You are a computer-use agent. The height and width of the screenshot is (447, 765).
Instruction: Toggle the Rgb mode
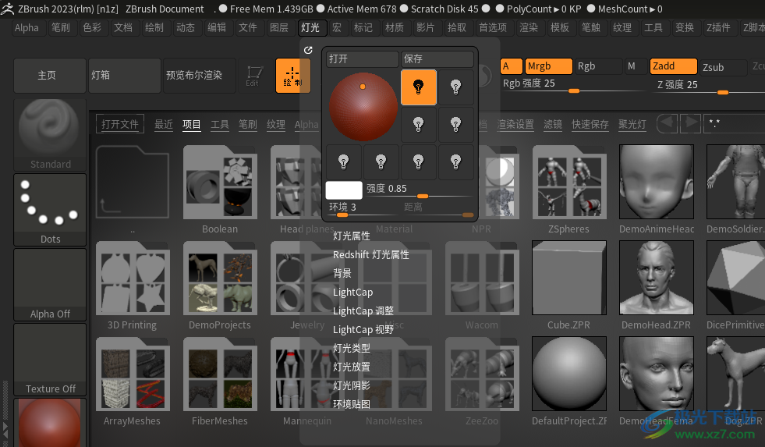[599, 66]
